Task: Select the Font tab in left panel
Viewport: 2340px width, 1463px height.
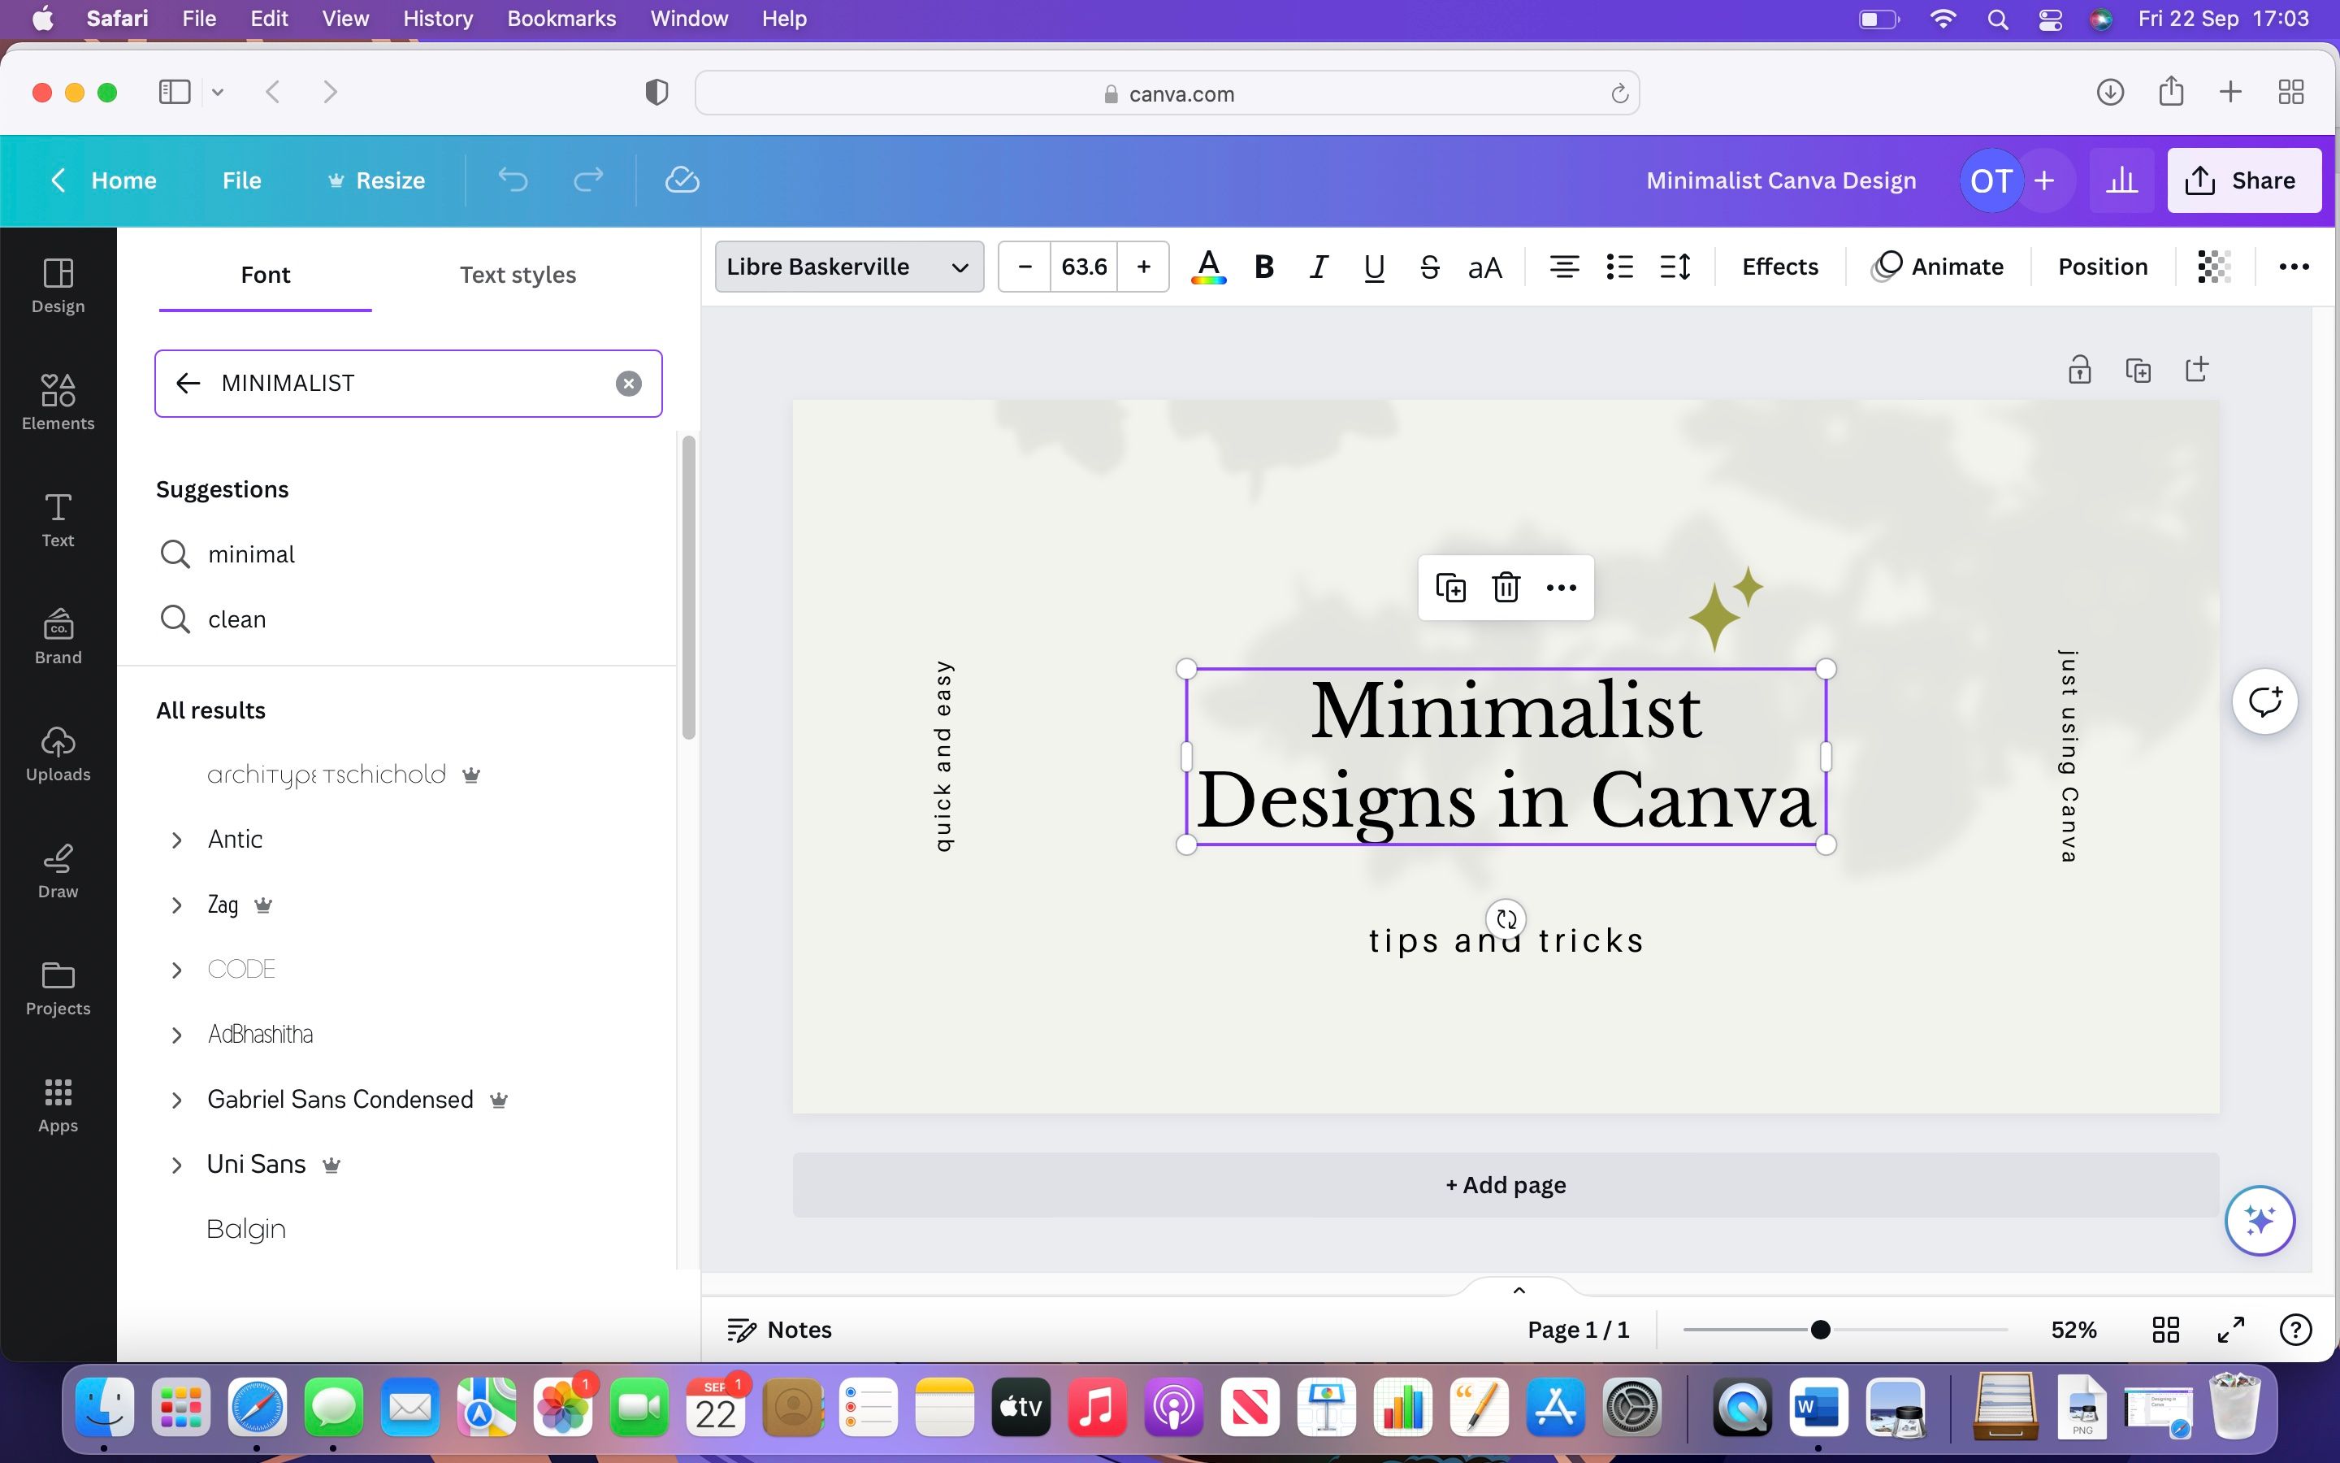Action: [265, 273]
